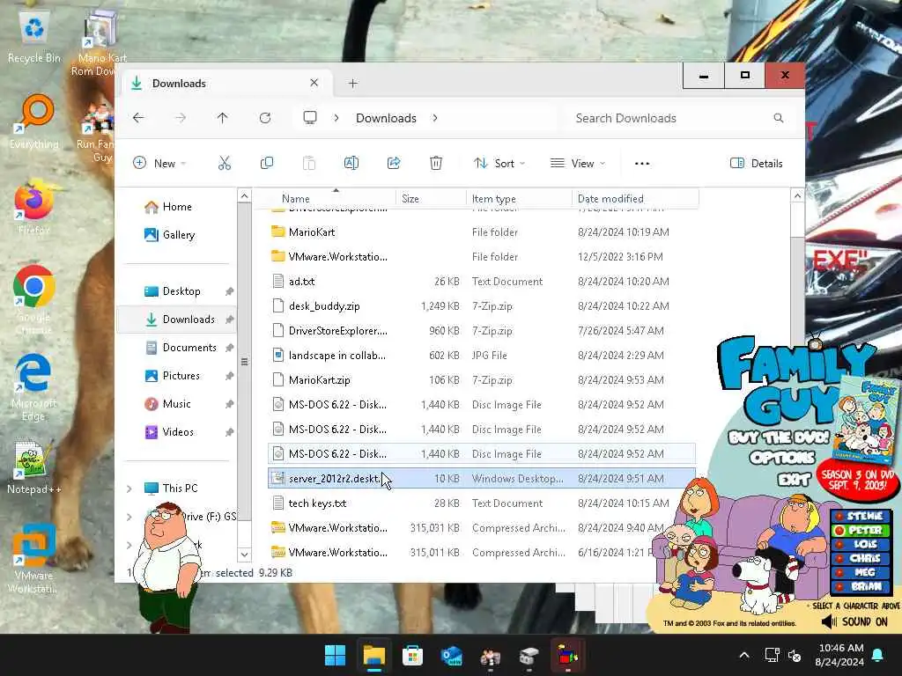The image size is (902, 676).
Task: Select BRIAN character radio option
Action: click(x=860, y=587)
